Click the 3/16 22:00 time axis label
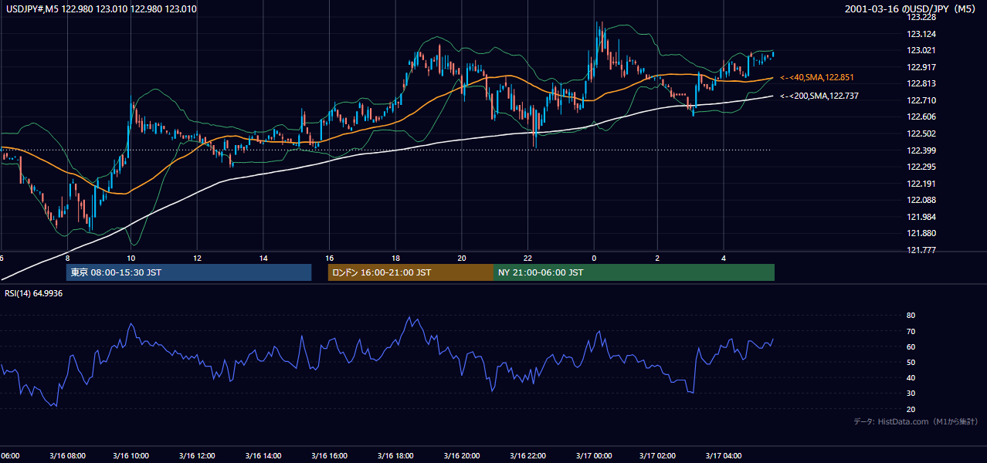This screenshot has height=463, width=987. [527, 456]
